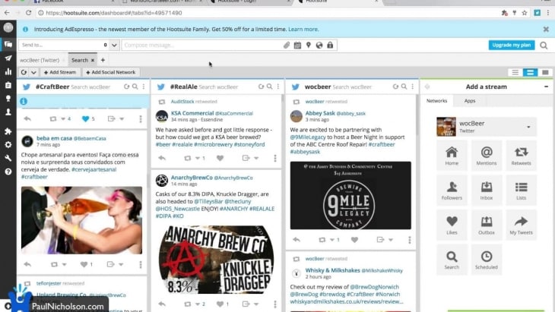Screen dimensions: 555x312
Task: Open Analytics bar chart icon in sidebar
Action: [x=8, y=71]
